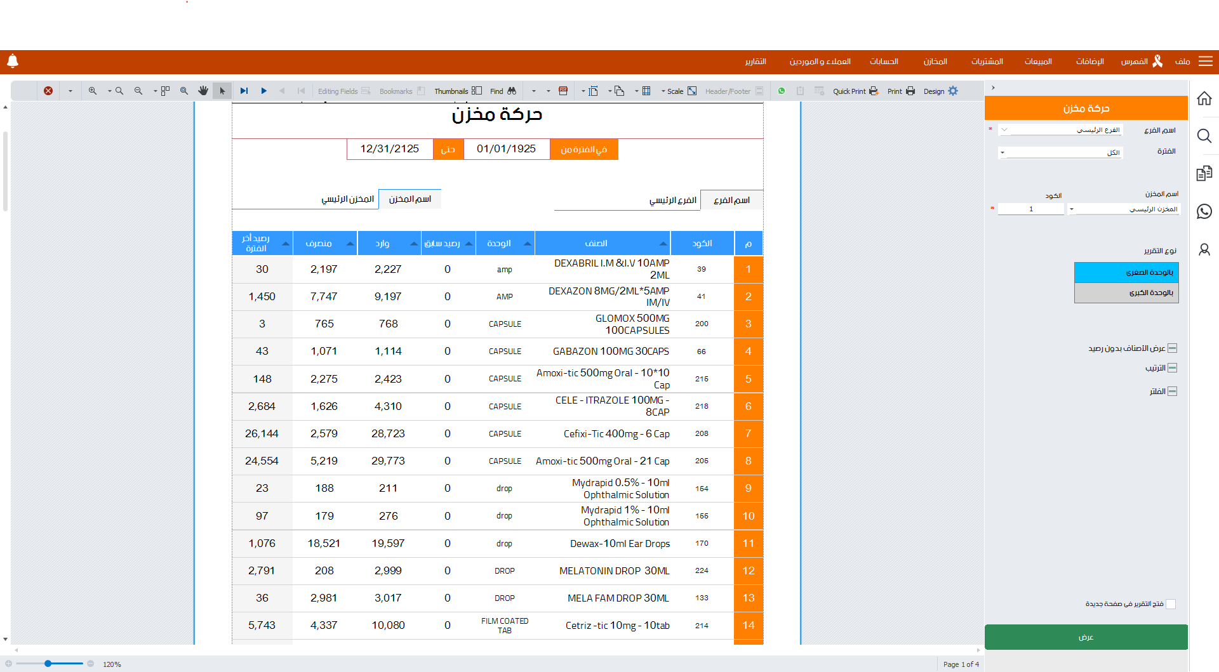The height and width of the screenshot is (672, 1219).
Task: Go to the last page
Action: (244, 91)
